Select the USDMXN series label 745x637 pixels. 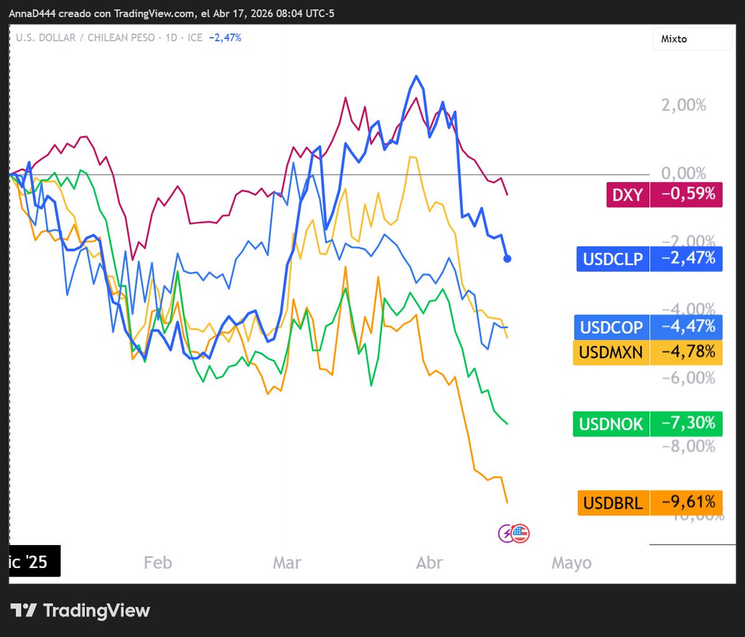(611, 352)
